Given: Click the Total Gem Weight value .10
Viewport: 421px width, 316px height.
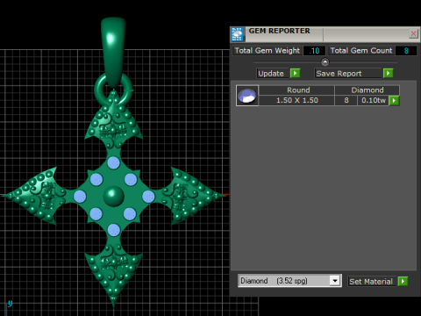Looking at the screenshot, I should pyautogui.click(x=314, y=51).
